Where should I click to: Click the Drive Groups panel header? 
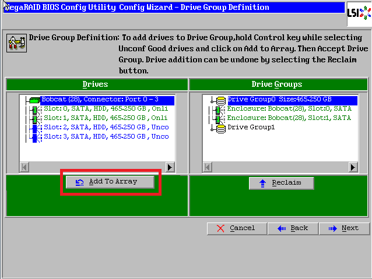point(279,84)
